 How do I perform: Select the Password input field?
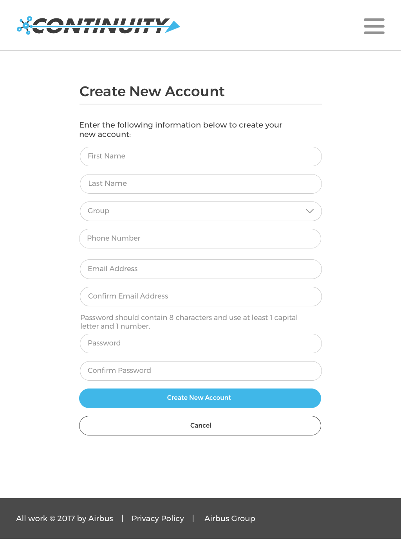201,344
